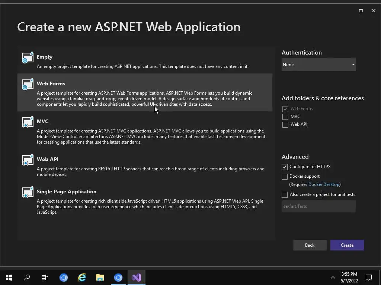This screenshot has height=285, width=381.
Task: Open File Explorer from the taskbar
Action: [100, 277]
